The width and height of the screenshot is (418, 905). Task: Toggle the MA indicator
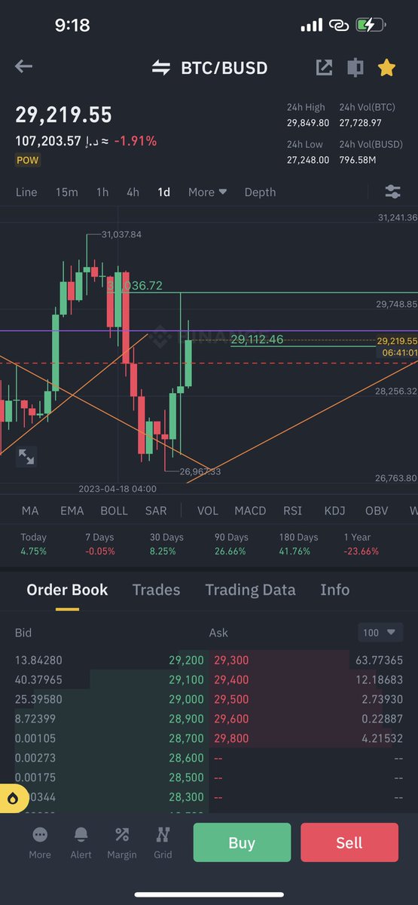coord(30,511)
